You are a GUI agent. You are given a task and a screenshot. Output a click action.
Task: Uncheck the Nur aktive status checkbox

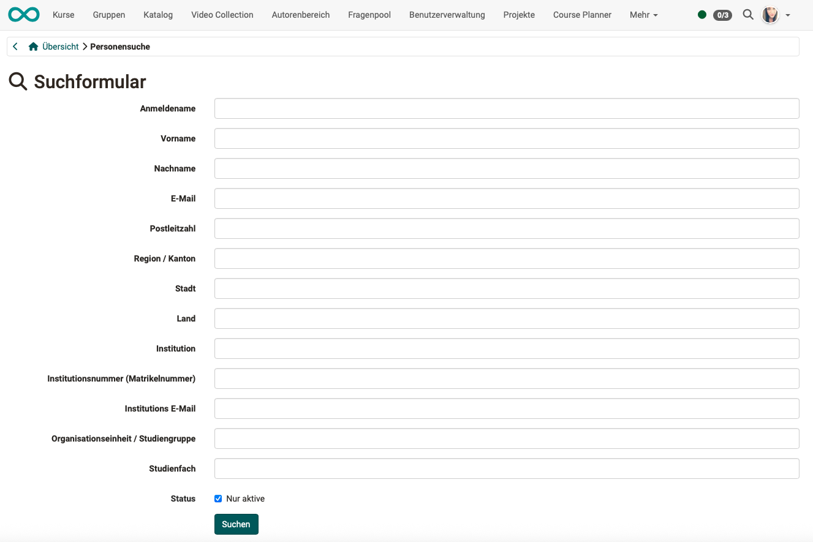click(218, 499)
